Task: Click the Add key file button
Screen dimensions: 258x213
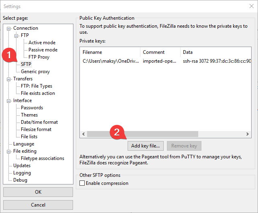Action: point(146,145)
